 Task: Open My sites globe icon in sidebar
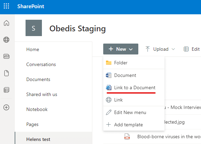[x=6, y=39]
